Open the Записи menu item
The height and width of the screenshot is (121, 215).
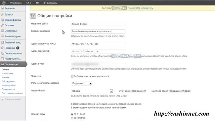(9, 14)
